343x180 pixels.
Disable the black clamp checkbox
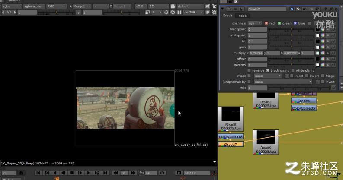268,70
